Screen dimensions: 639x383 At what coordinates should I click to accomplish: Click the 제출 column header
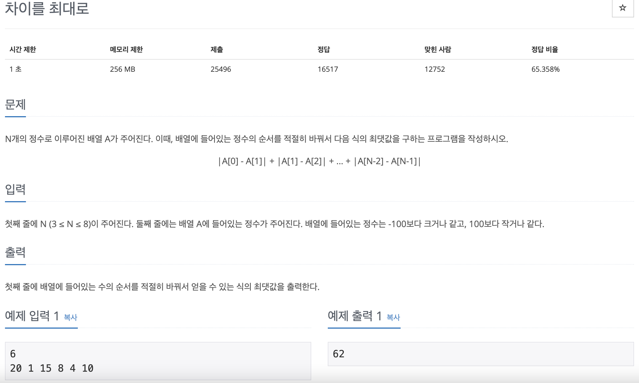click(217, 50)
